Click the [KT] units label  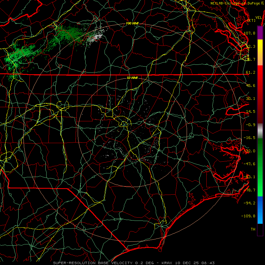tap(251, 20)
